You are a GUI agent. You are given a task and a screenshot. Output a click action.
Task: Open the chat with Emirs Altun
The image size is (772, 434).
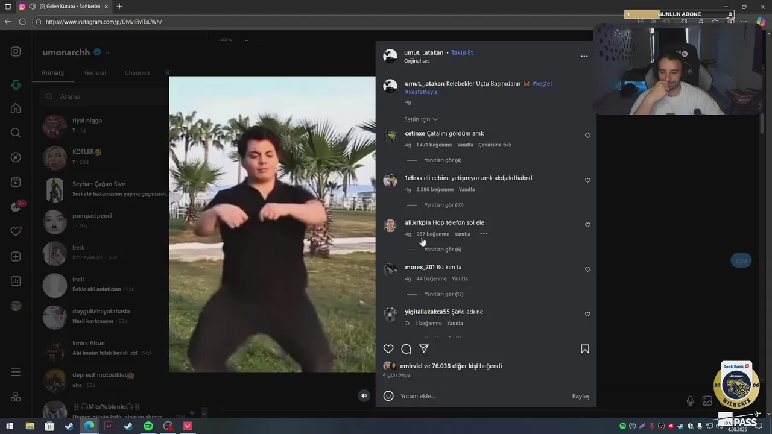105,348
